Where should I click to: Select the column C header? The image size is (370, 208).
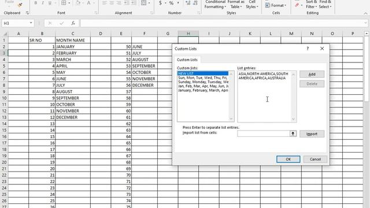pyautogui.click(x=73, y=34)
